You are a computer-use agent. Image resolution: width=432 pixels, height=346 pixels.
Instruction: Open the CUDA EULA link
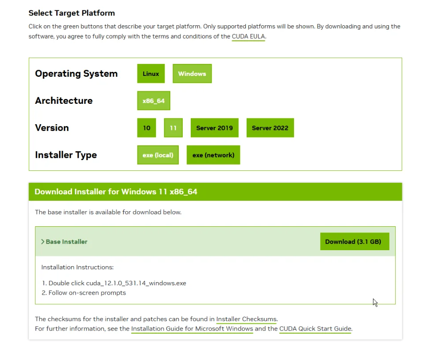(x=248, y=36)
